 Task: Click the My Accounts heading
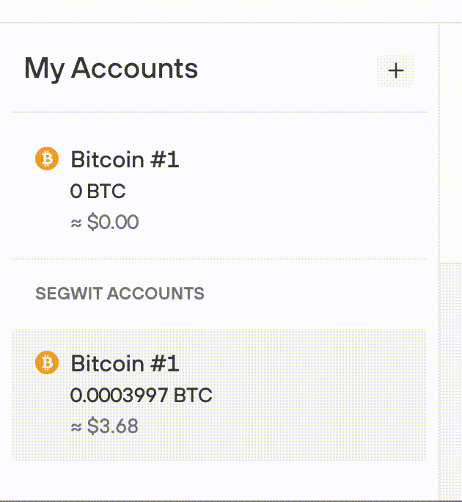[x=111, y=69]
